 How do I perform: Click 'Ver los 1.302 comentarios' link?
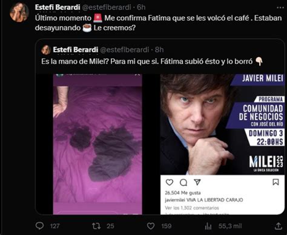pos(192,208)
